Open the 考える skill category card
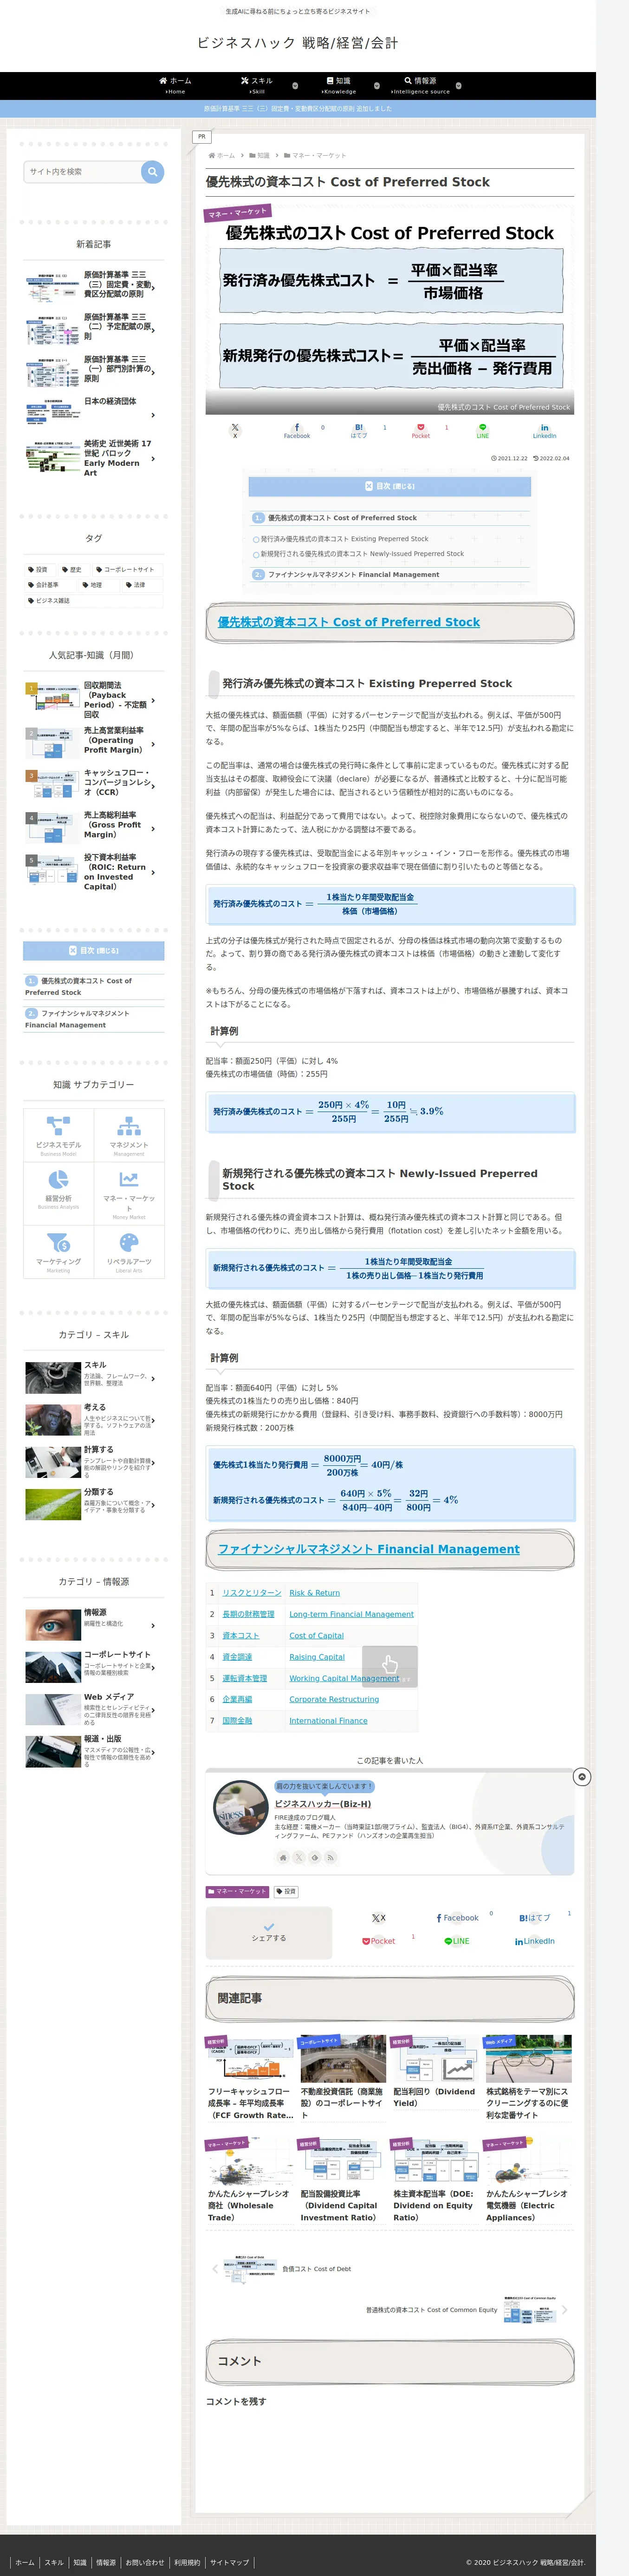This screenshot has height=2576, width=629. point(93,1420)
